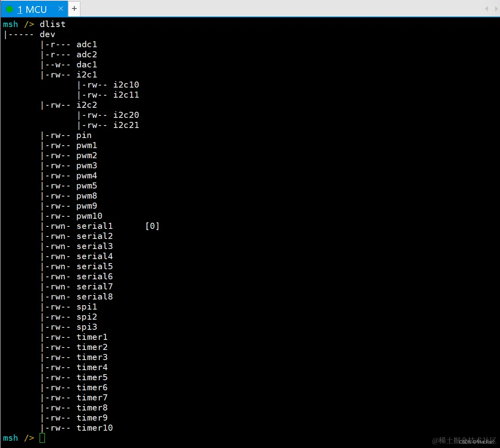Select the timer10 entry

(x=95, y=428)
